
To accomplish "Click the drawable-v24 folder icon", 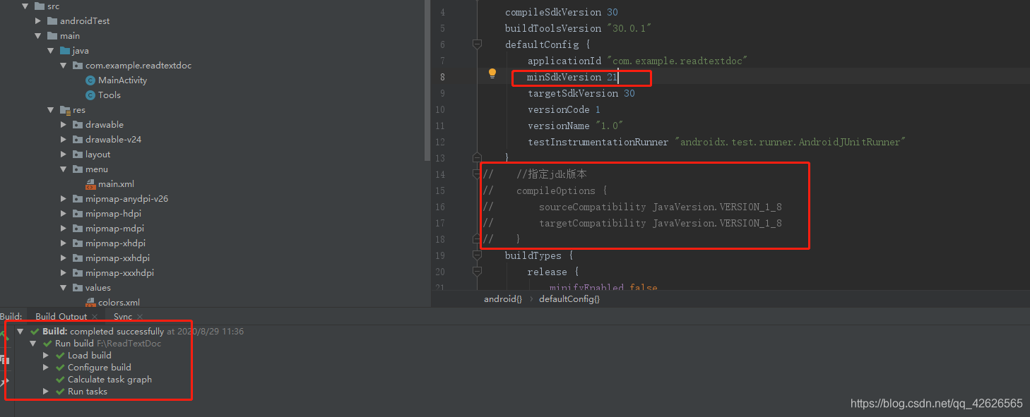I will (78, 140).
